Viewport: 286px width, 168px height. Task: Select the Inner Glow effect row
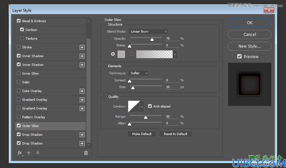[x=50, y=74]
